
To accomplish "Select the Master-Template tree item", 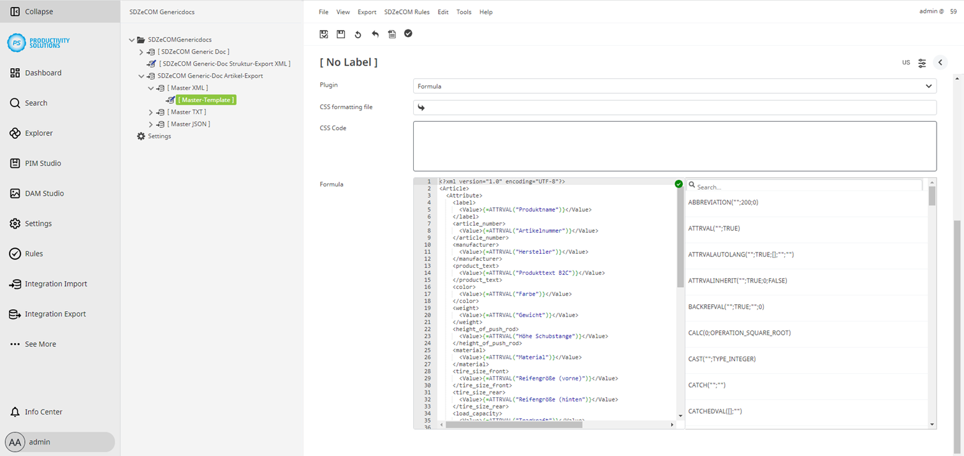I will point(205,99).
